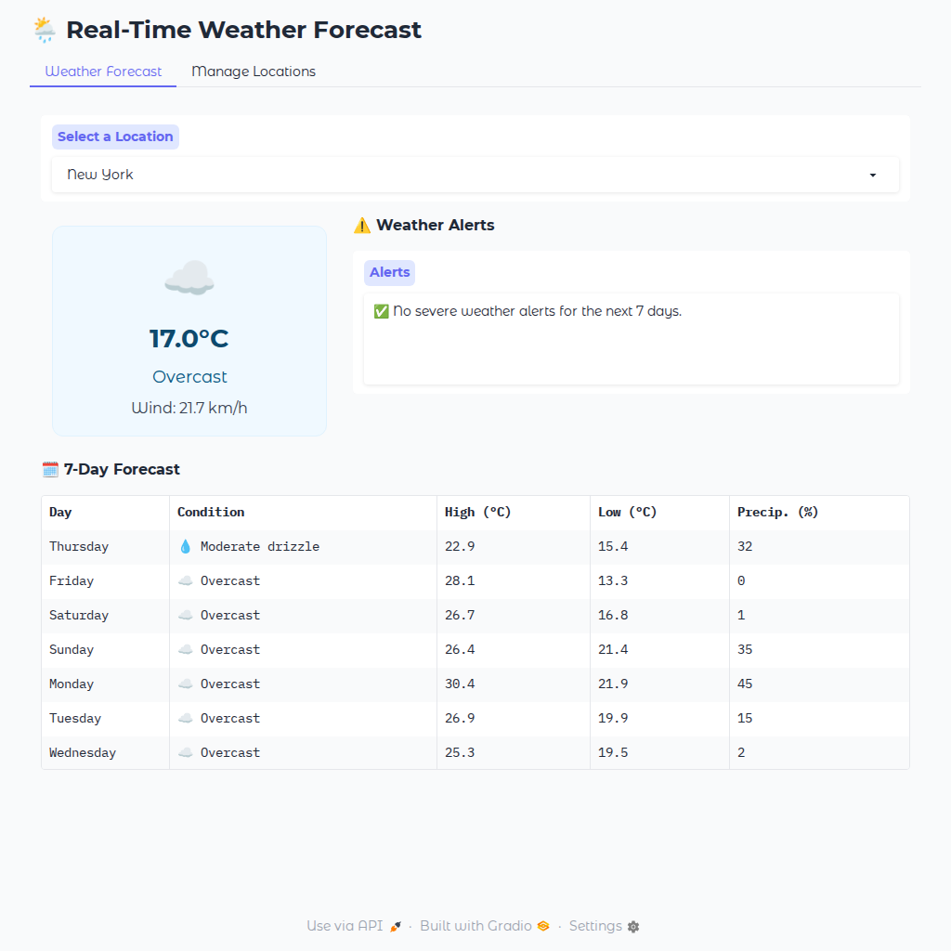Screen dimensions: 951x951
Task: Switch to the Manage Locations tab
Action: coord(254,72)
